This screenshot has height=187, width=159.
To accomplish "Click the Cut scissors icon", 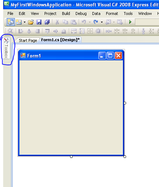I will [57, 22].
